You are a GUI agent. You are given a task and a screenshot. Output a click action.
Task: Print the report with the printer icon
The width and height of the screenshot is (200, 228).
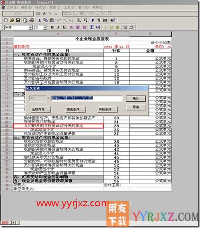click(32, 20)
